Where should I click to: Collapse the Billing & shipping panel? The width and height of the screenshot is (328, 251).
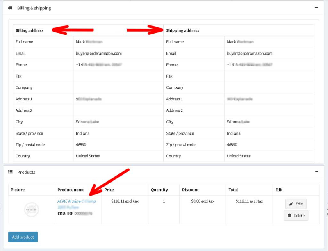tap(316, 7)
